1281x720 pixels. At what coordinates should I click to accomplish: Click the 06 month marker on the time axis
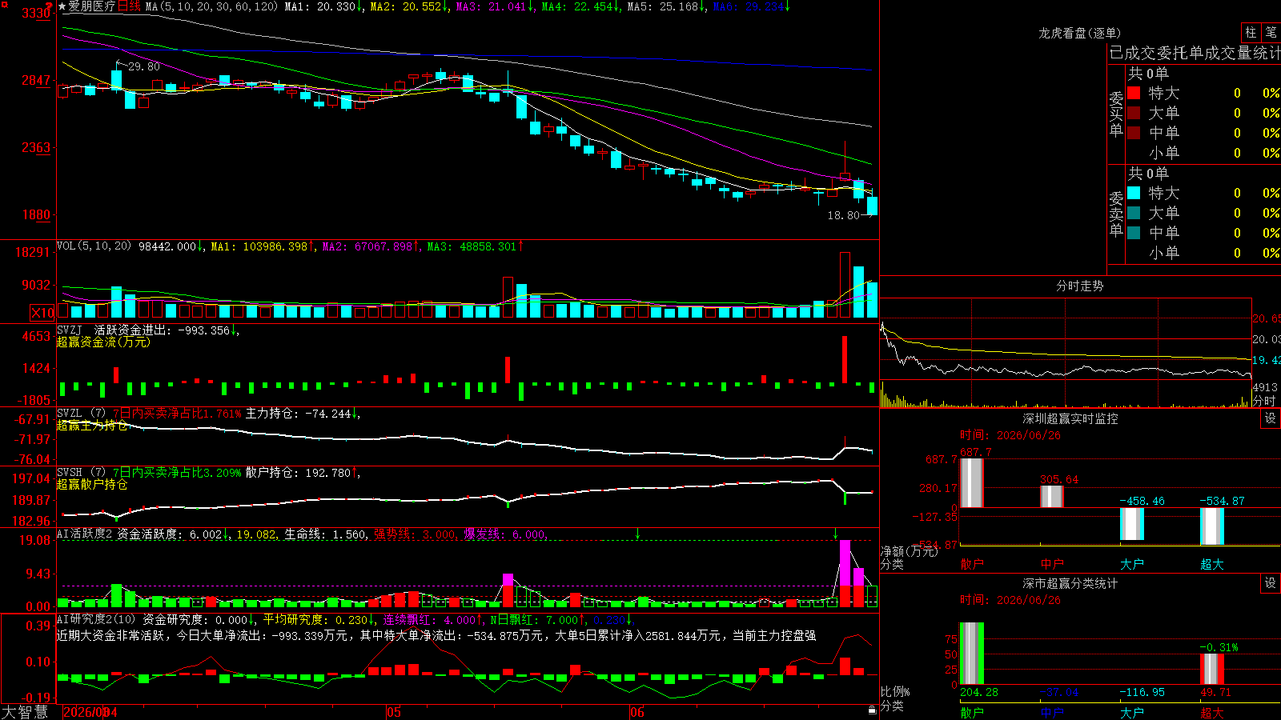pos(637,712)
